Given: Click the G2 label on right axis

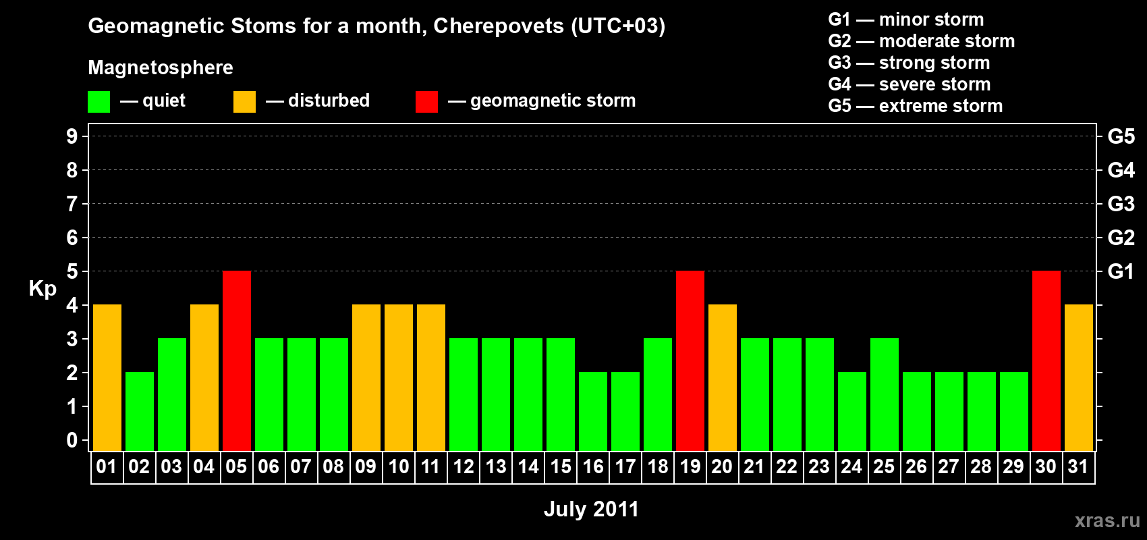Looking at the screenshot, I should coord(1121,238).
